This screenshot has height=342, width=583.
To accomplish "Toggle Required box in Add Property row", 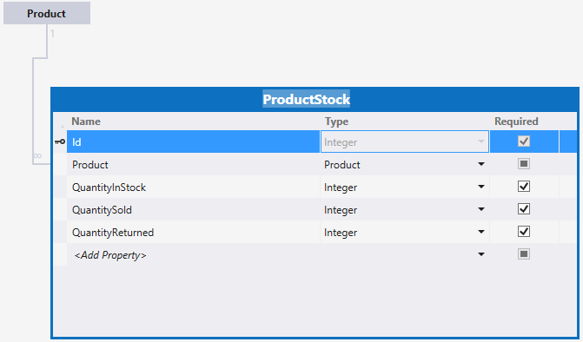I will (x=524, y=254).
